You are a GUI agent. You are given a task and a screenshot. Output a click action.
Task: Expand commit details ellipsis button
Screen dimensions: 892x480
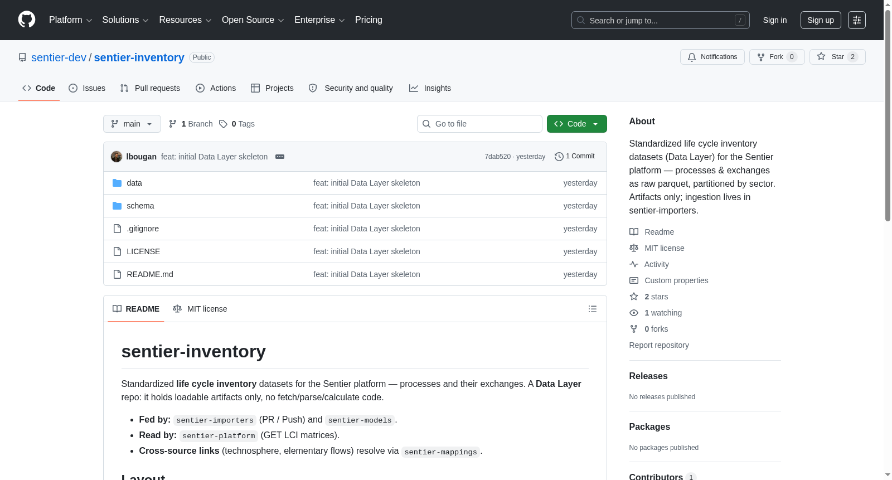(x=280, y=157)
